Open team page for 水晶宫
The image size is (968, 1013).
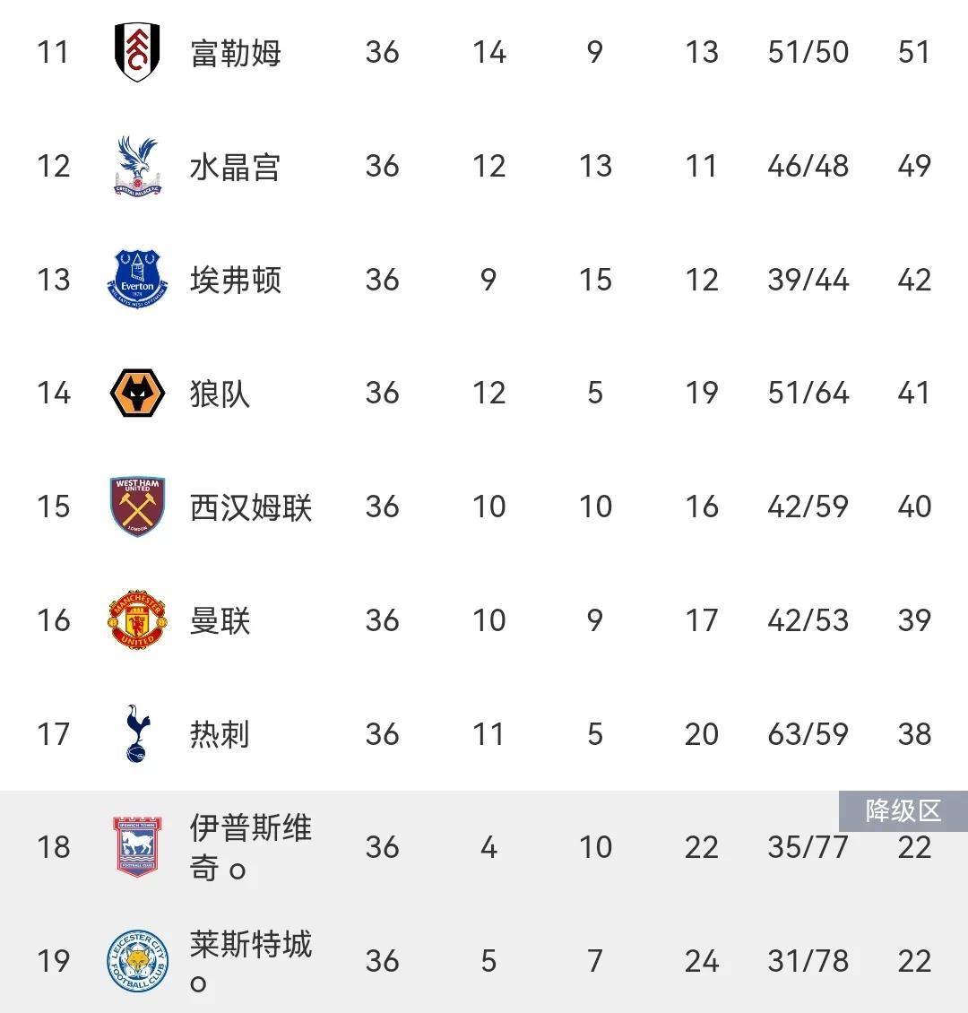[x=236, y=167]
